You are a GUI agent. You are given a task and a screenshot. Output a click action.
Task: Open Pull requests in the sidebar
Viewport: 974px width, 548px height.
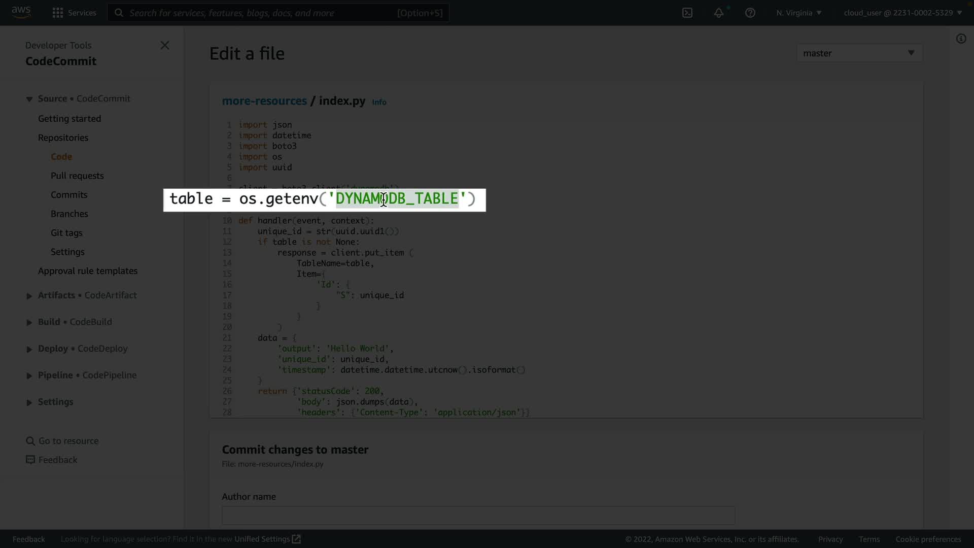(x=77, y=176)
